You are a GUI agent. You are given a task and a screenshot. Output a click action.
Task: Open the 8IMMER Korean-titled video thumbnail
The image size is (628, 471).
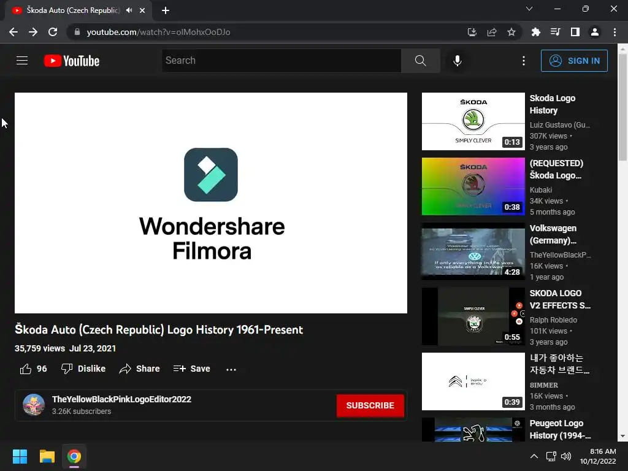pyautogui.click(x=473, y=381)
